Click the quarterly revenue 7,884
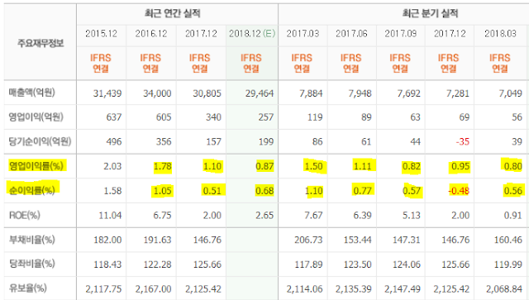Screen dimensions: 529x300 (x=311, y=93)
